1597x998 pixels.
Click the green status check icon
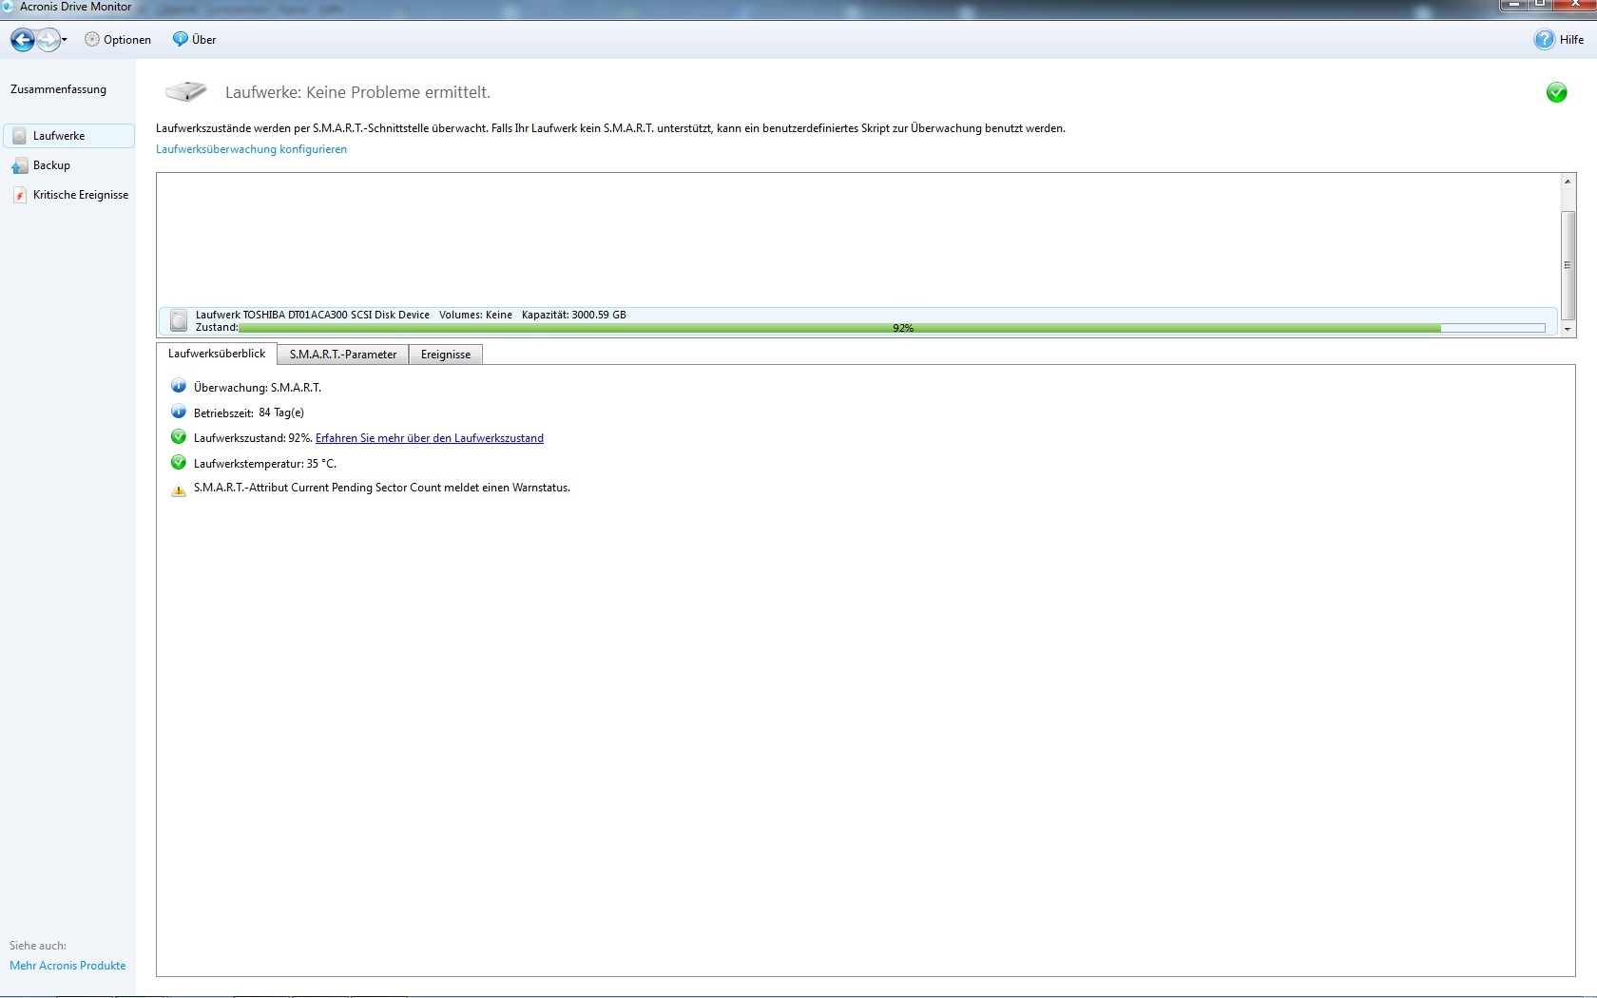[x=1556, y=92]
